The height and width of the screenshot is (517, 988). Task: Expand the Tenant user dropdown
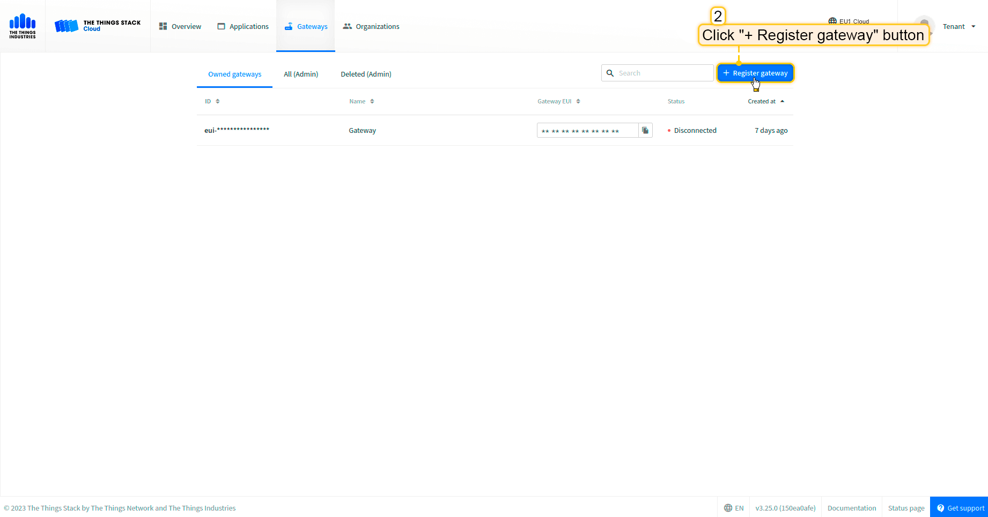(959, 26)
